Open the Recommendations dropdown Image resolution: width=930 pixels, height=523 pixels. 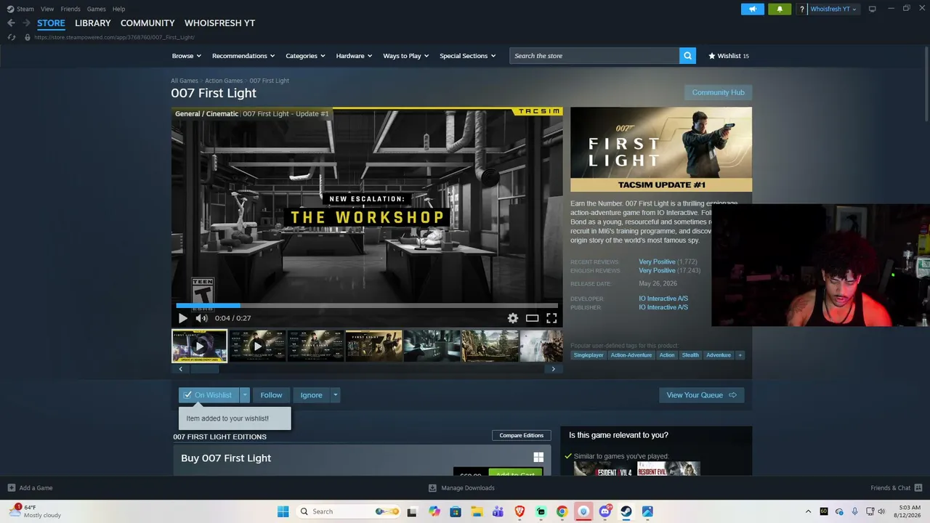tap(243, 56)
